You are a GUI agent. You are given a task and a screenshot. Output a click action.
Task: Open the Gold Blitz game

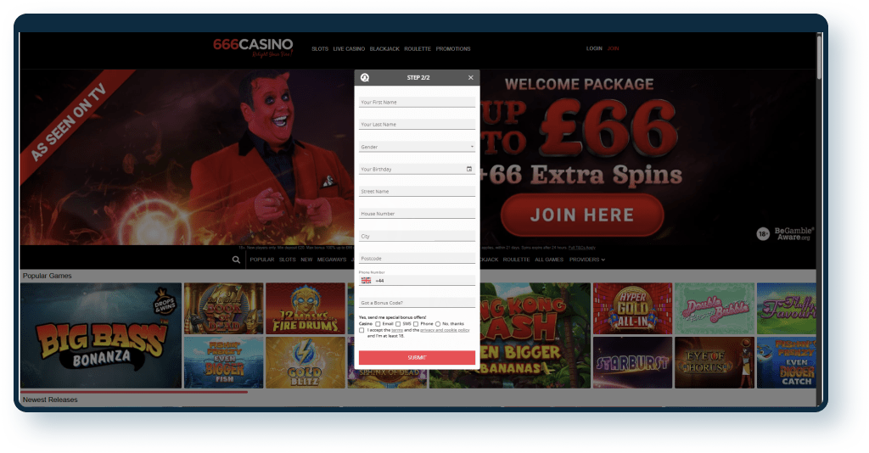[306, 362]
